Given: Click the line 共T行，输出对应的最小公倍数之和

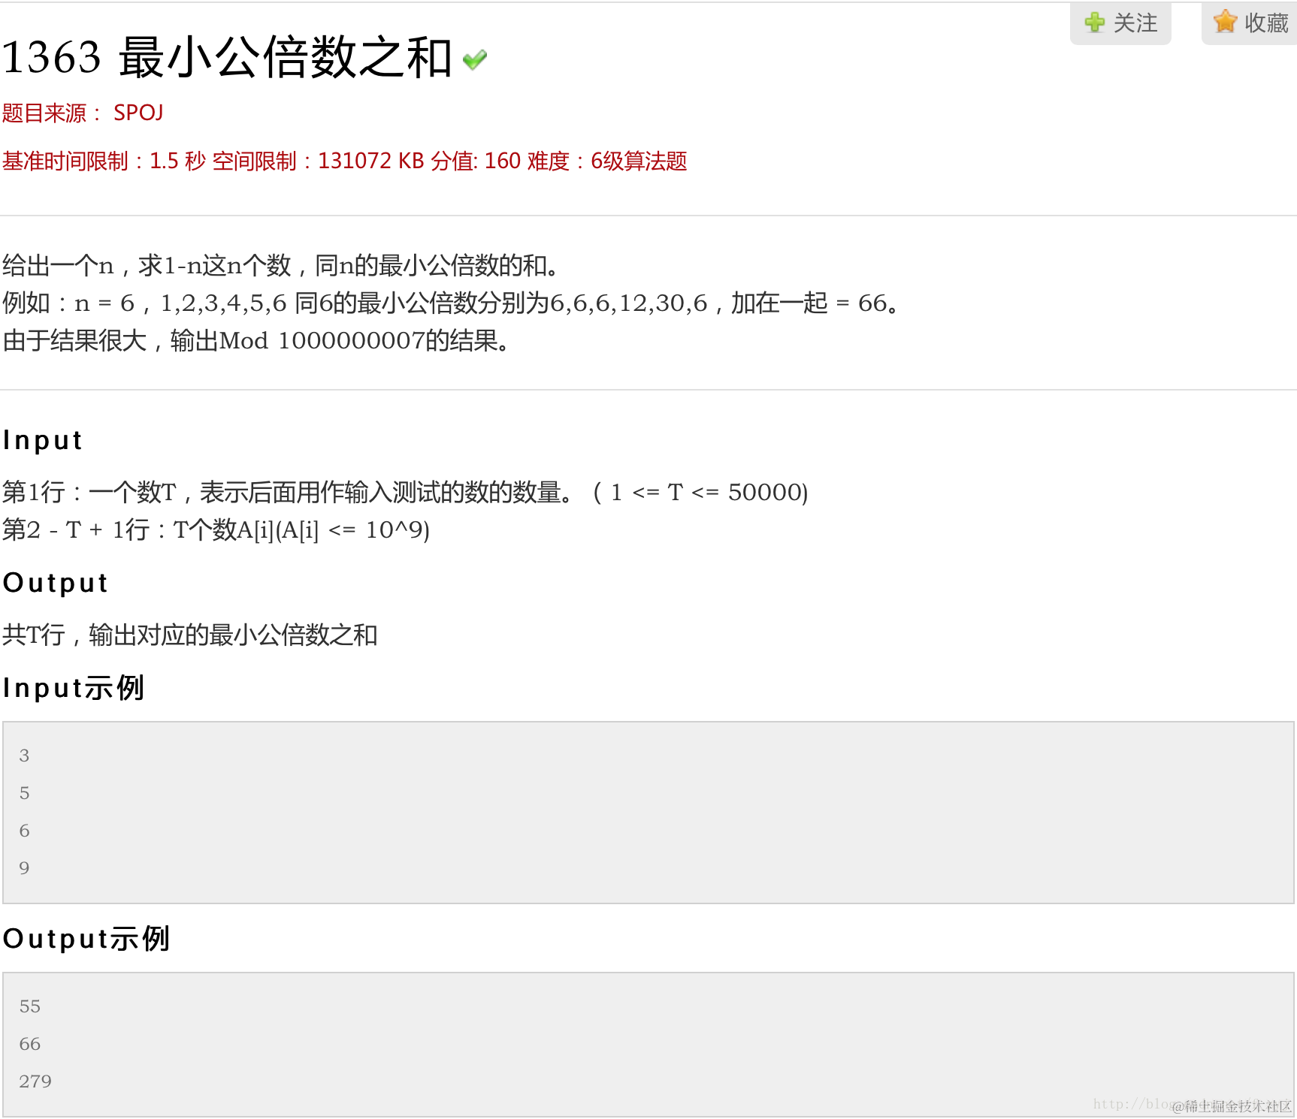Looking at the screenshot, I should pos(190,635).
